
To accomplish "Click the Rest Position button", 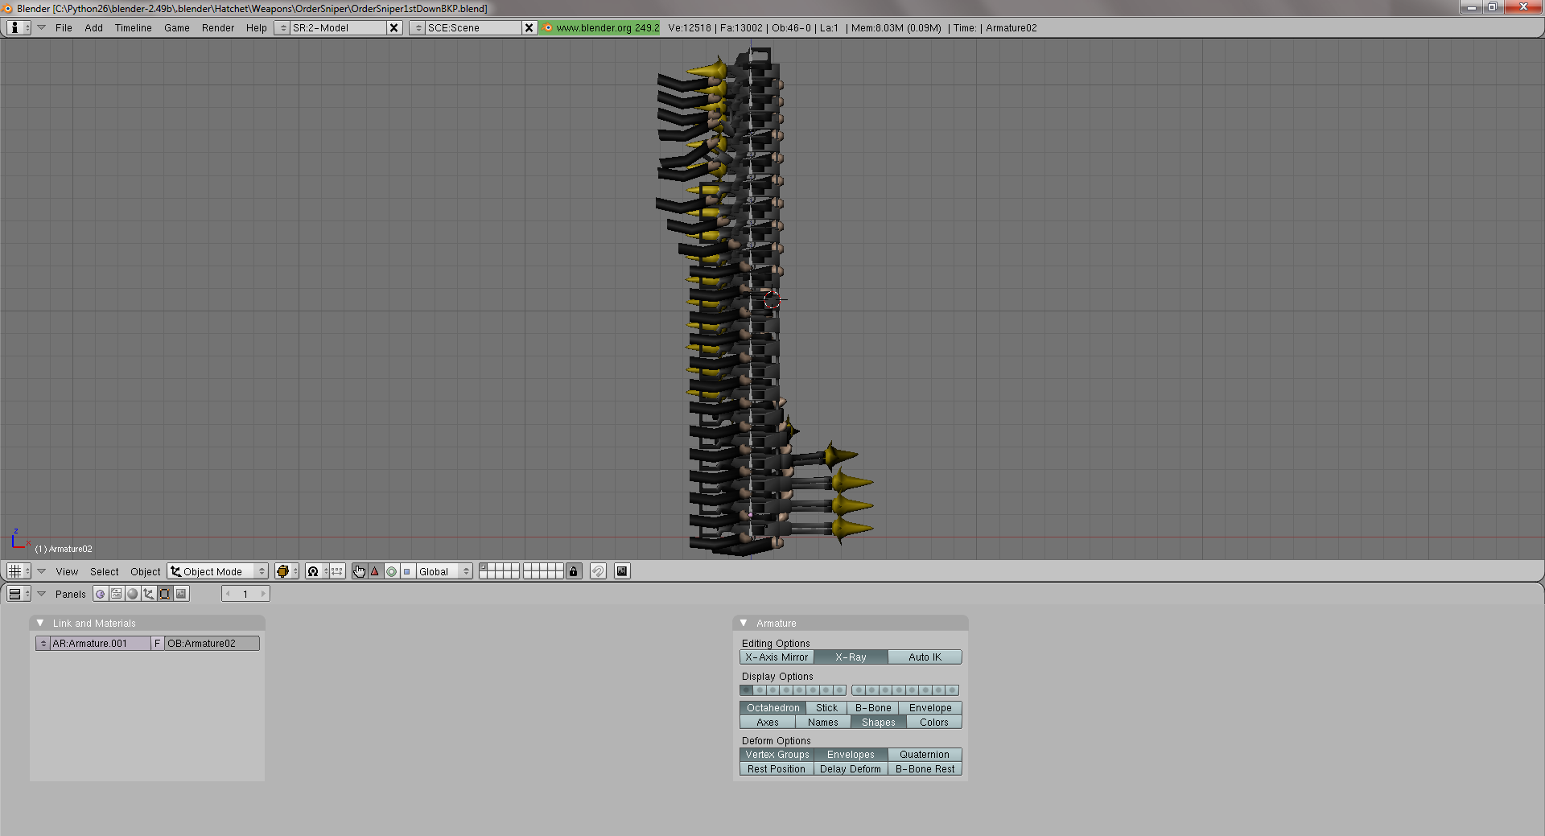I will point(776,769).
